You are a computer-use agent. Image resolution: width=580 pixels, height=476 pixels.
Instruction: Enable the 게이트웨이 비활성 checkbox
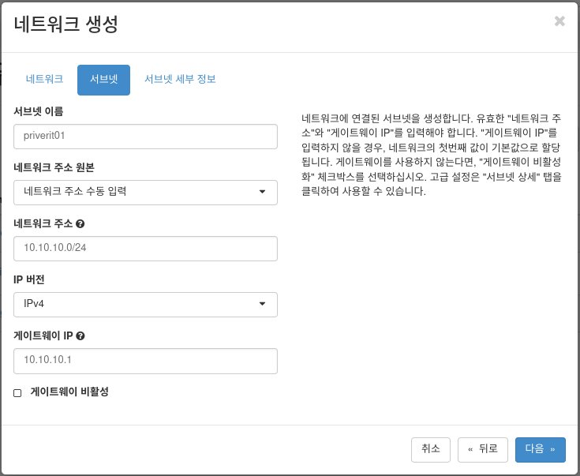coord(17,393)
